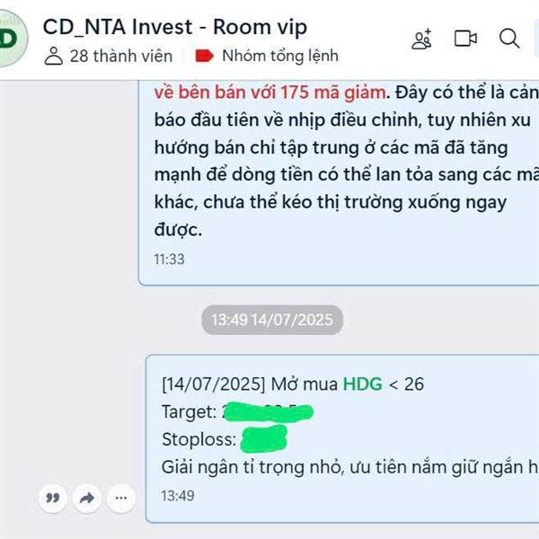Open the more options ellipsis icon
This screenshot has width=539, height=539.
[120, 498]
